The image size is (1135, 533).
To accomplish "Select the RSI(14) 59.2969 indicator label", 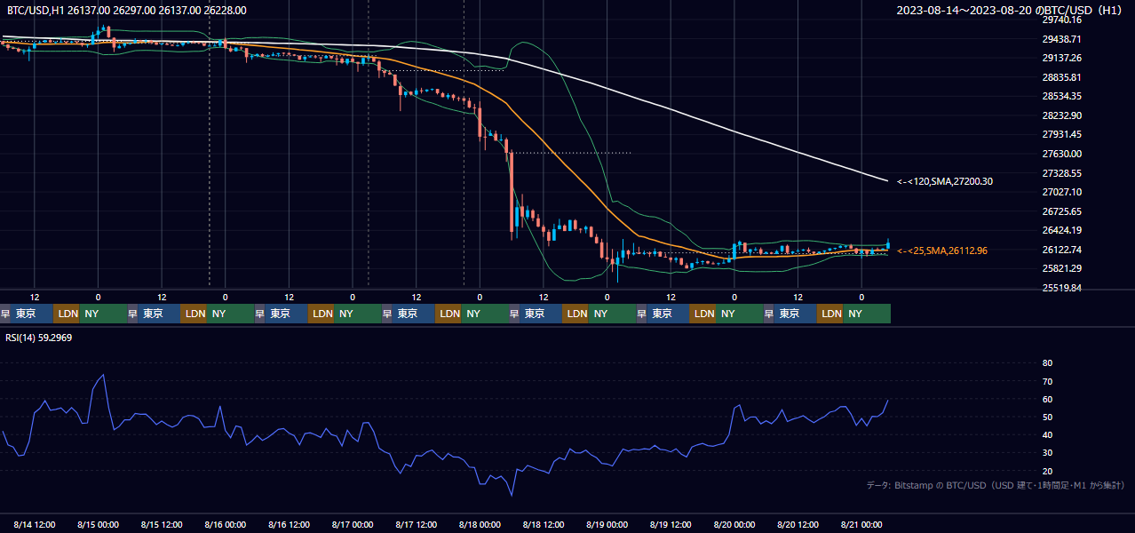I will 39,338.
